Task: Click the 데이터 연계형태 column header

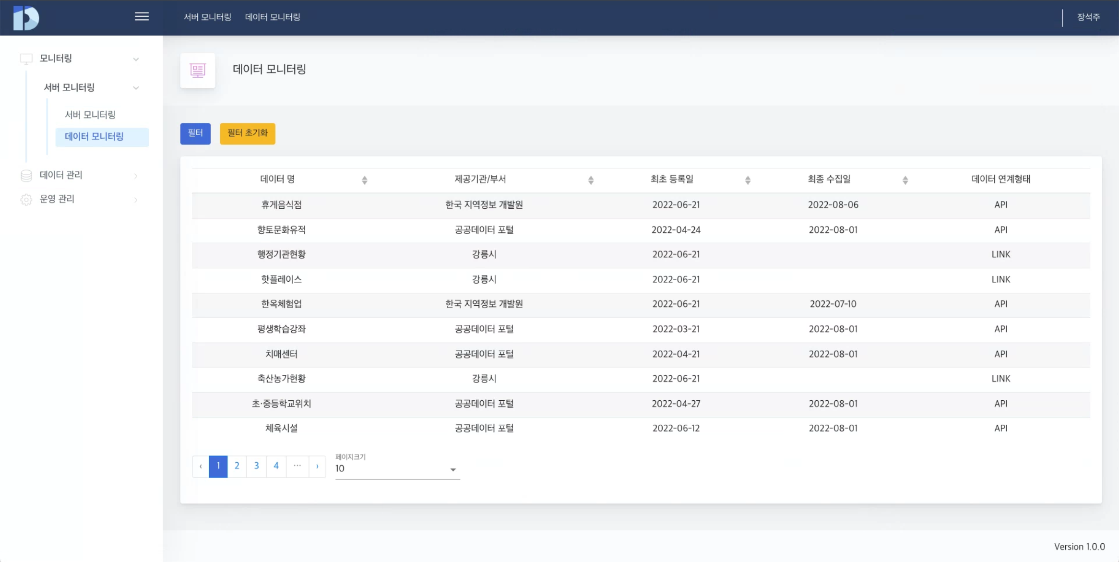Action: pyautogui.click(x=1001, y=179)
